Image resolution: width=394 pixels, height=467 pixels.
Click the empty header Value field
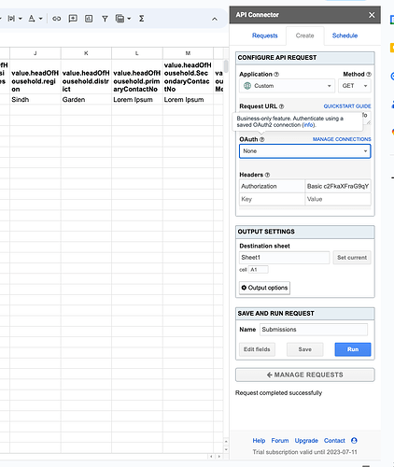click(x=338, y=199)
